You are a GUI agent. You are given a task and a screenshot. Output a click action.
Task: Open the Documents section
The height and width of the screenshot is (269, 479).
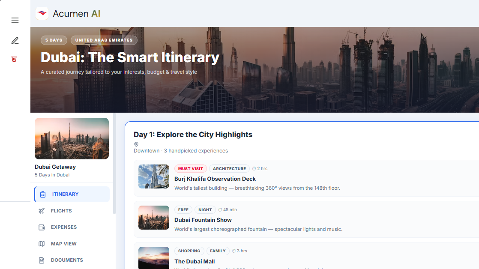pyautogui.click(x=72, y=260)
